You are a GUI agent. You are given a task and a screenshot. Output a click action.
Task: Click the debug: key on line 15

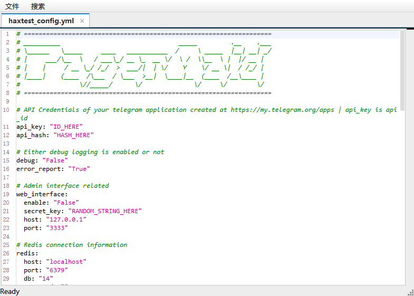(x=27, y=160)
